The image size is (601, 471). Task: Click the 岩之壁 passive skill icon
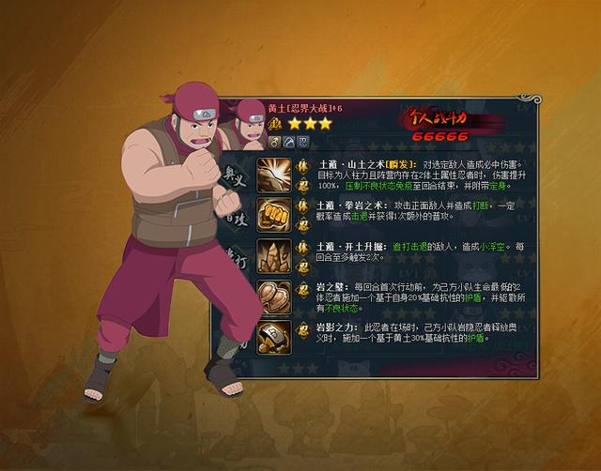pos(274,296)
